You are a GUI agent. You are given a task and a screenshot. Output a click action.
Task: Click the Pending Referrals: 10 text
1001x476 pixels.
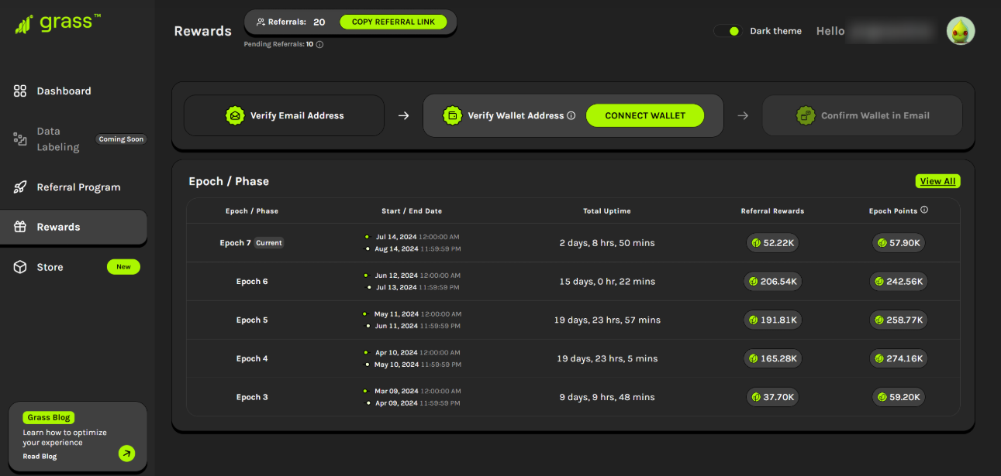(x=278, y=44)
